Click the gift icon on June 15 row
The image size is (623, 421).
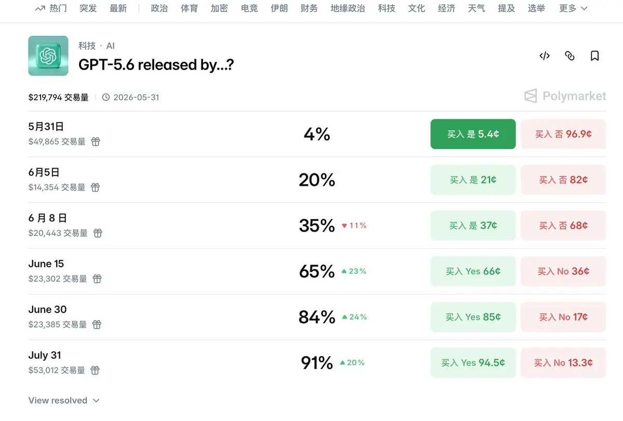click(97, 279)
